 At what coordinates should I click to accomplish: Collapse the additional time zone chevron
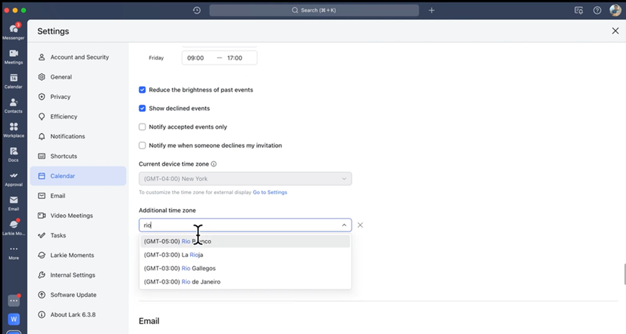click(344, 225)
